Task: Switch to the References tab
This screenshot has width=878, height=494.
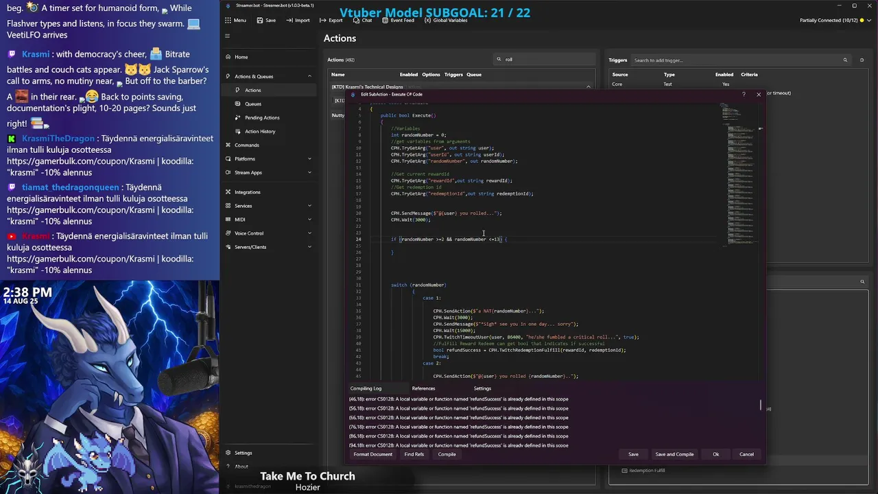Action: coord(423,388)
